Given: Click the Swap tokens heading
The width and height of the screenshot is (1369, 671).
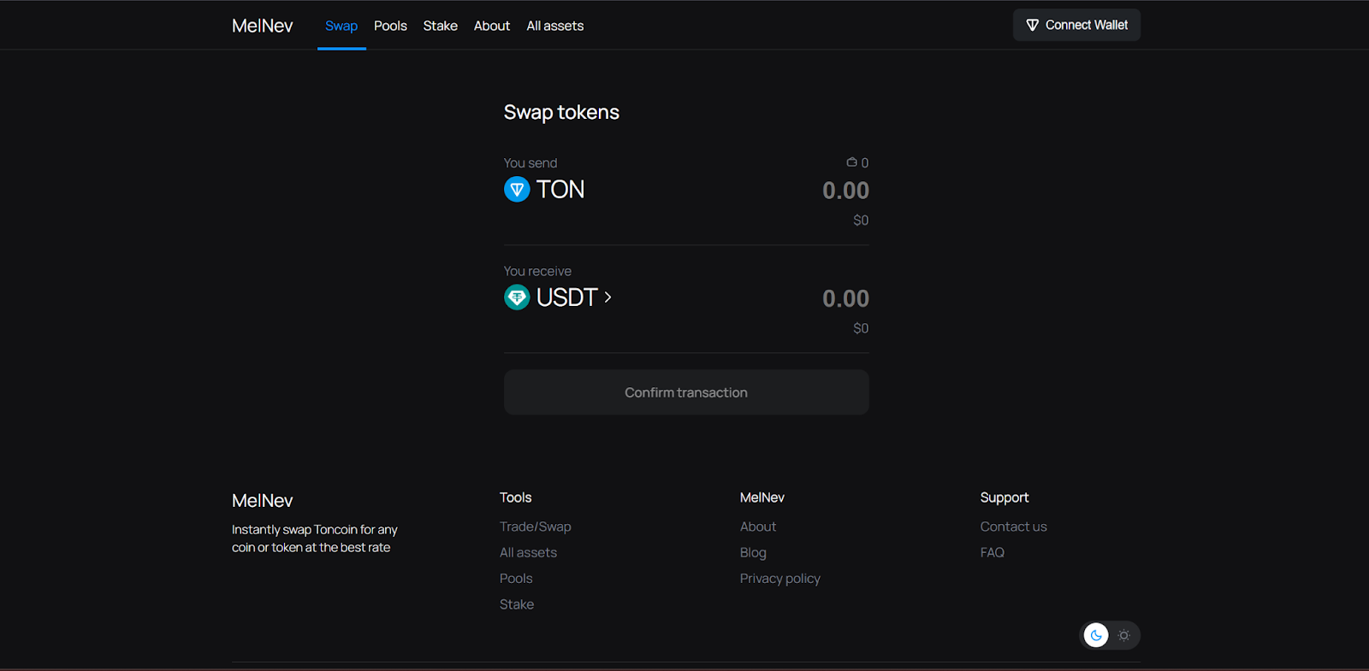Looking at the screenshot, I should [x=561, y=112].
